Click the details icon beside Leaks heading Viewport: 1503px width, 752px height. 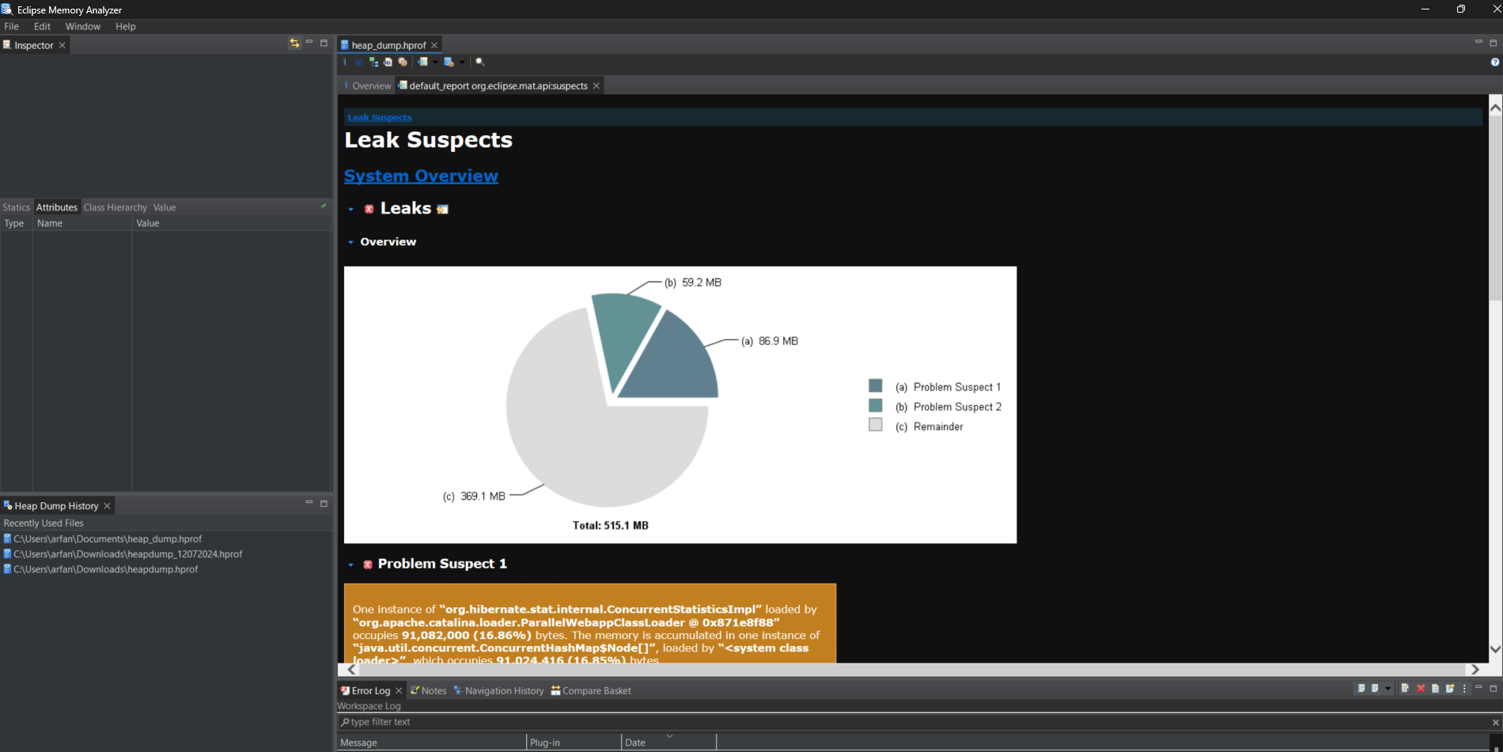tap(443, 210)
